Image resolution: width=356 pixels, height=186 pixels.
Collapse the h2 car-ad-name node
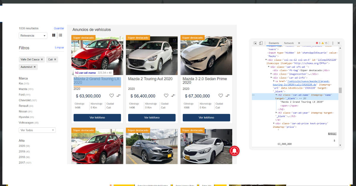point(276,95)
